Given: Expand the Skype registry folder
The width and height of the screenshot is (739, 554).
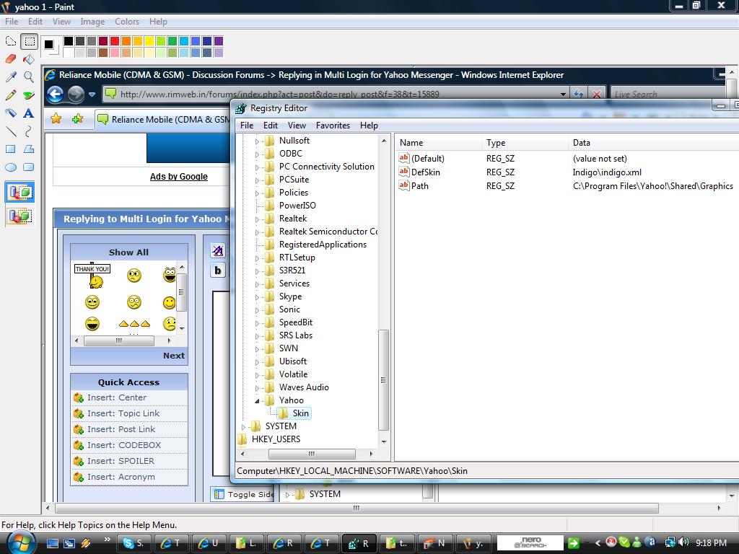Looking at the screenshot, I should coord(258,296).
